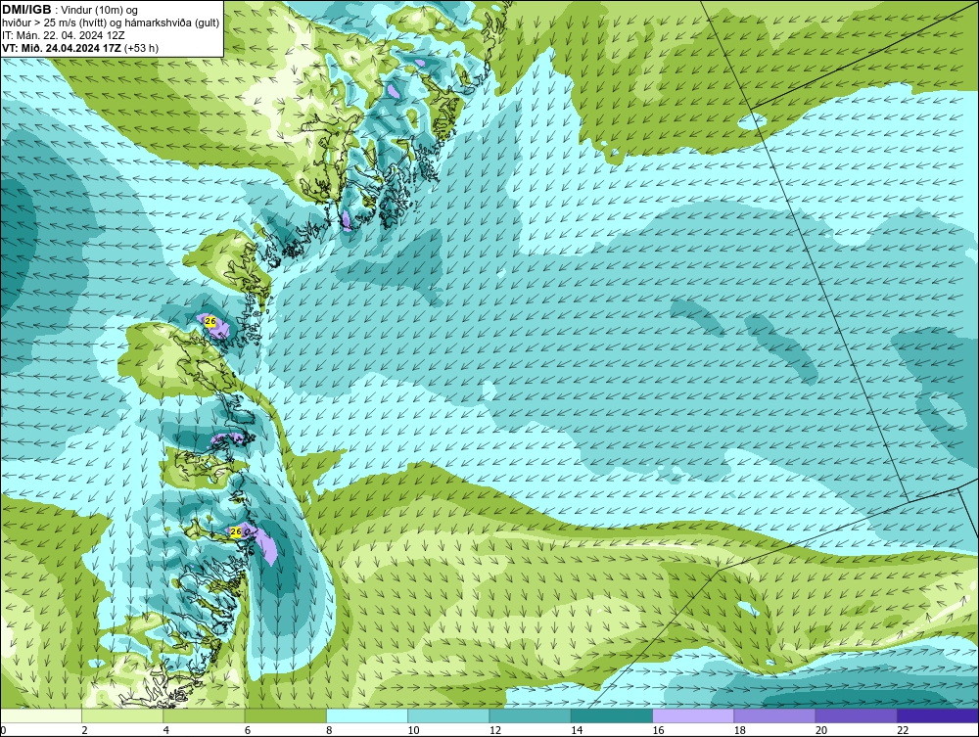Viewport: 979px width, 737px height.
Task: Click the legend scale number 22
Action: tap(903, 730)
